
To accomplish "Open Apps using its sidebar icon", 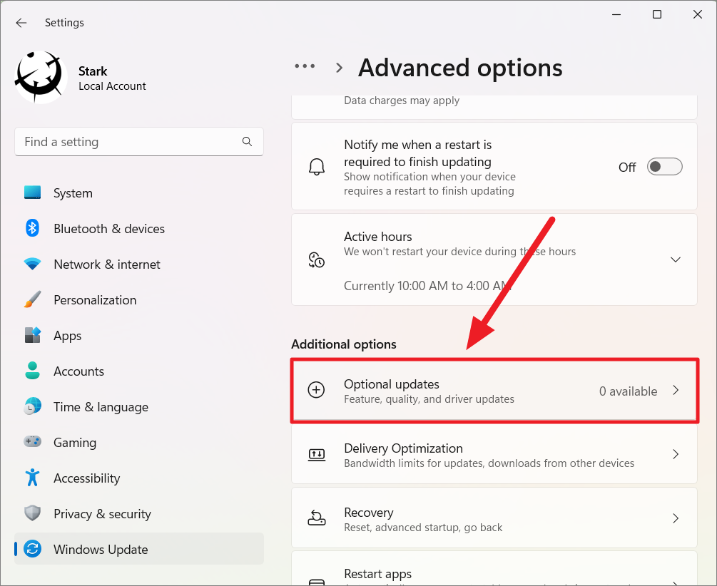I will pos(33,335).
